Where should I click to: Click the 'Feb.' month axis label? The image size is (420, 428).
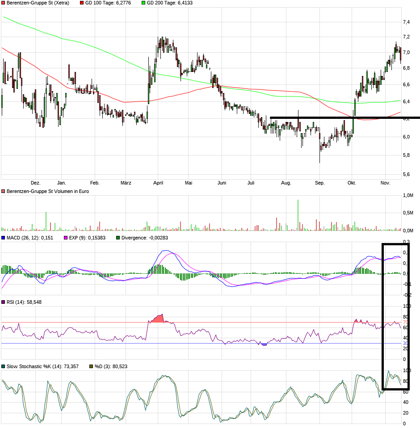(95, 183)
